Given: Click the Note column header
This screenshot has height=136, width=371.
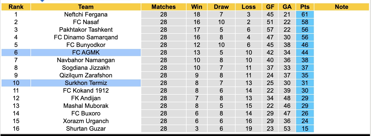Looking at the screenshot, I should point(342,7).
